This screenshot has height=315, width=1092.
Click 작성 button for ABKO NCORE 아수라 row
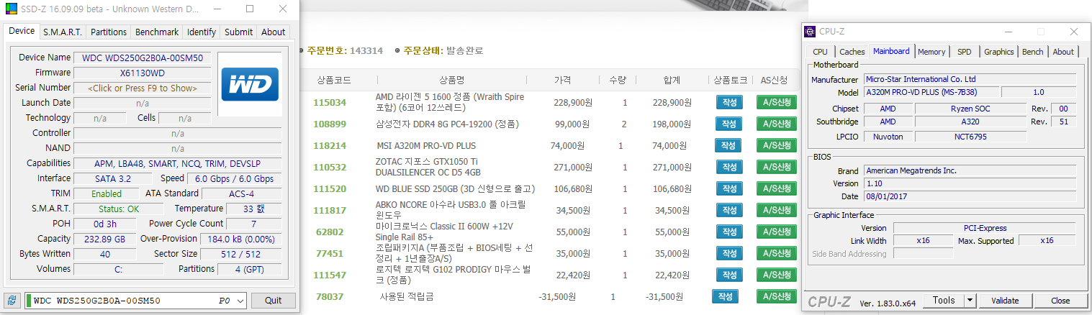pos(729,210)
